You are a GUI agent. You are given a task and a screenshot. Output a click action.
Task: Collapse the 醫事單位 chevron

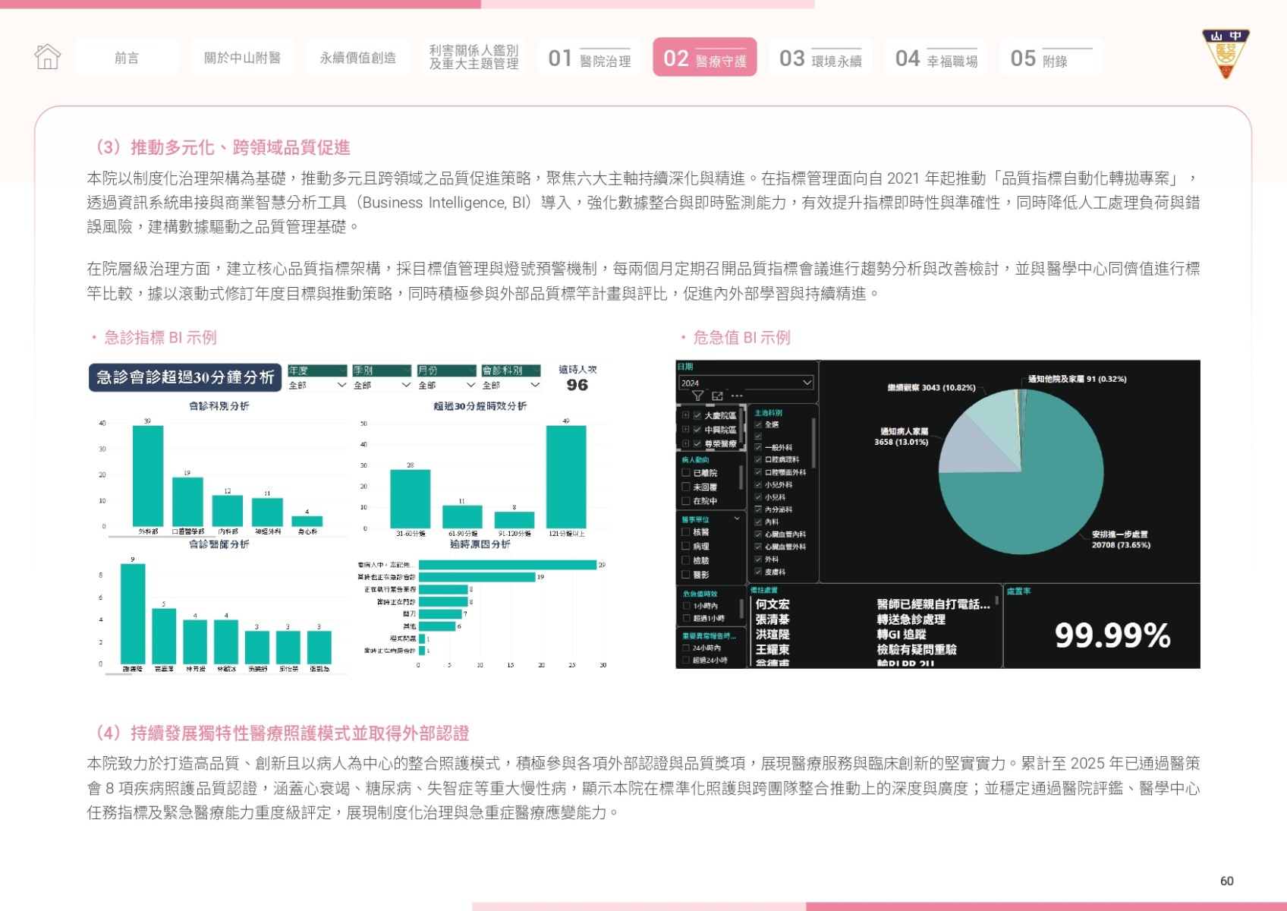tap(736, 519)
